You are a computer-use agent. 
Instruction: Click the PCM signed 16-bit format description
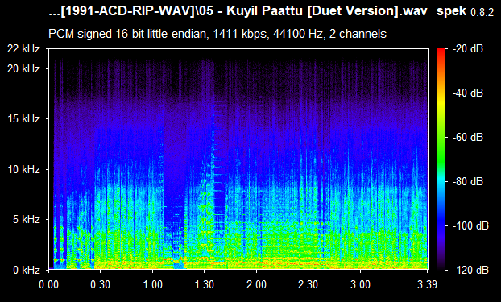[x=217, y=34]
